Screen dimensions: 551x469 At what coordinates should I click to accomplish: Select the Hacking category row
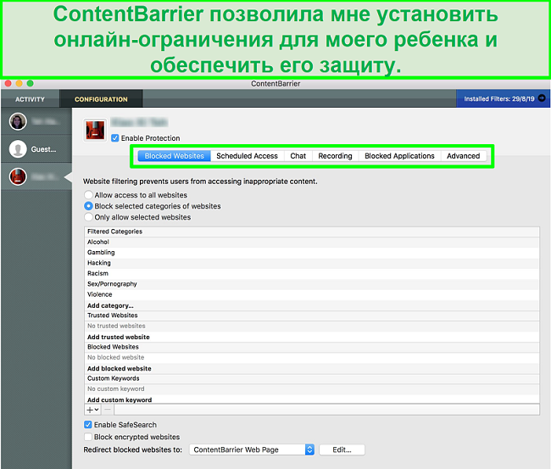tap(312, 263)
